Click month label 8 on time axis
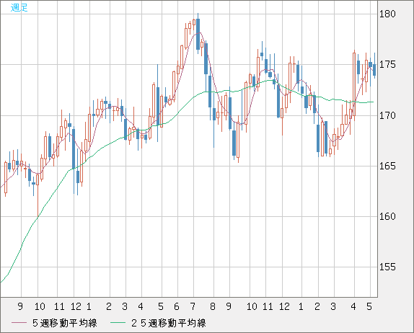 coord(213,306)
